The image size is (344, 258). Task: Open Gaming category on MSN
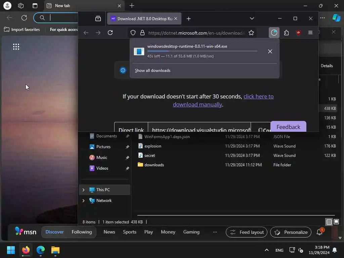pyautogui.click(x=191, y=232)
